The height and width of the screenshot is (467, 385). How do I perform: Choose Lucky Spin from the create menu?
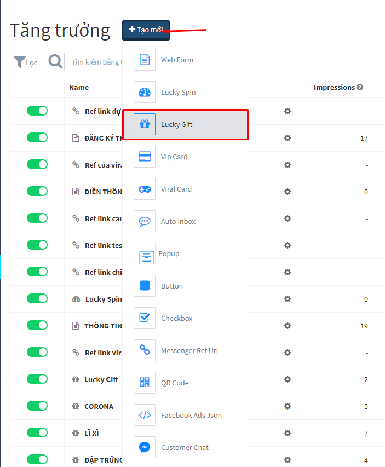click(x=185, y=92)
